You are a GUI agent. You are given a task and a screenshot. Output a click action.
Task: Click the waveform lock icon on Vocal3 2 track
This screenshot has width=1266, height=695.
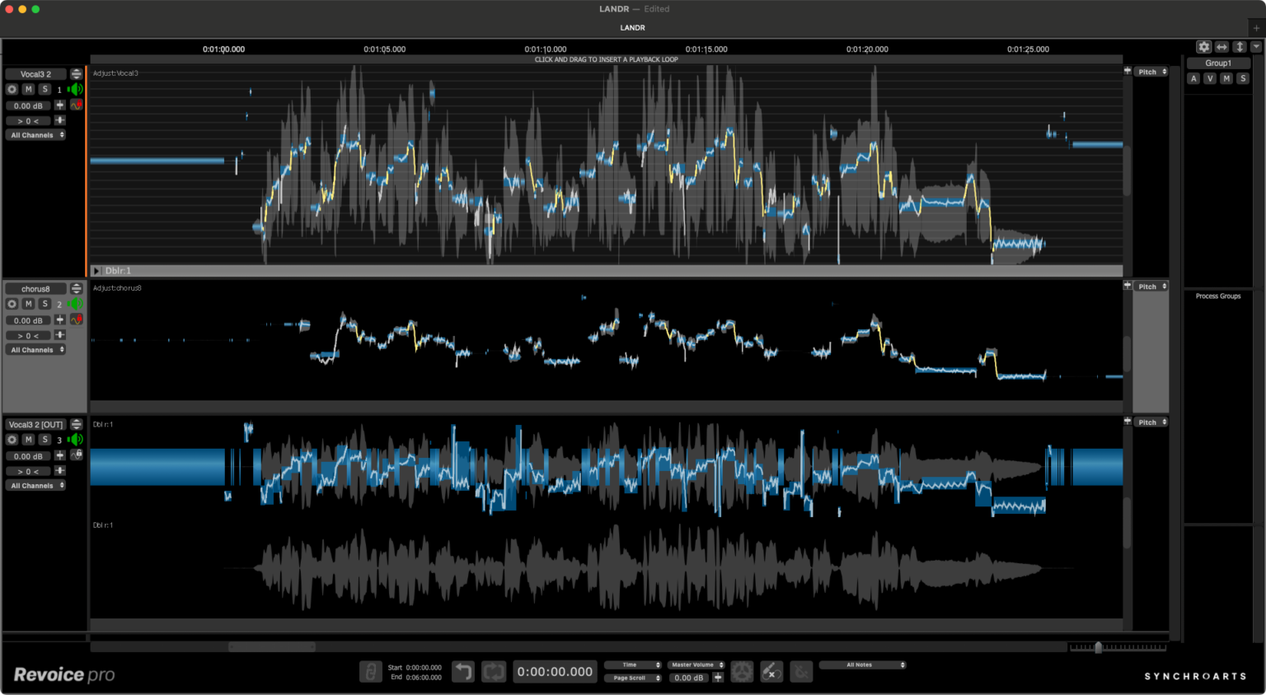click(77, 105)
